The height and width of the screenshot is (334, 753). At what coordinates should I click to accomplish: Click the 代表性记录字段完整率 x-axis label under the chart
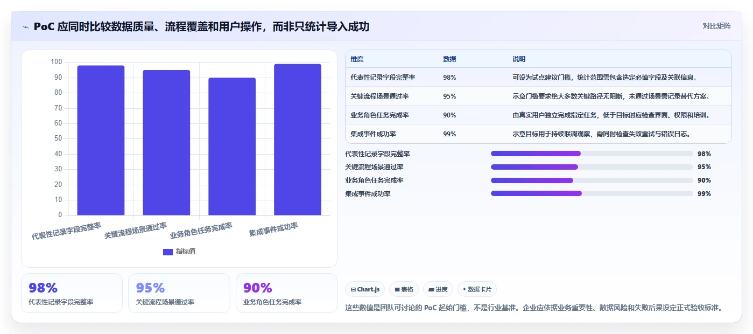(x=66, y=231)
